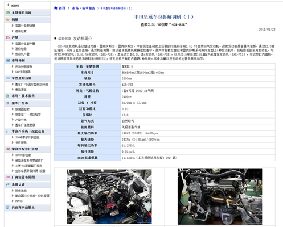
Task: Go to 市场·技术报告 in the breadcrumb
Action: coord(84,8)
